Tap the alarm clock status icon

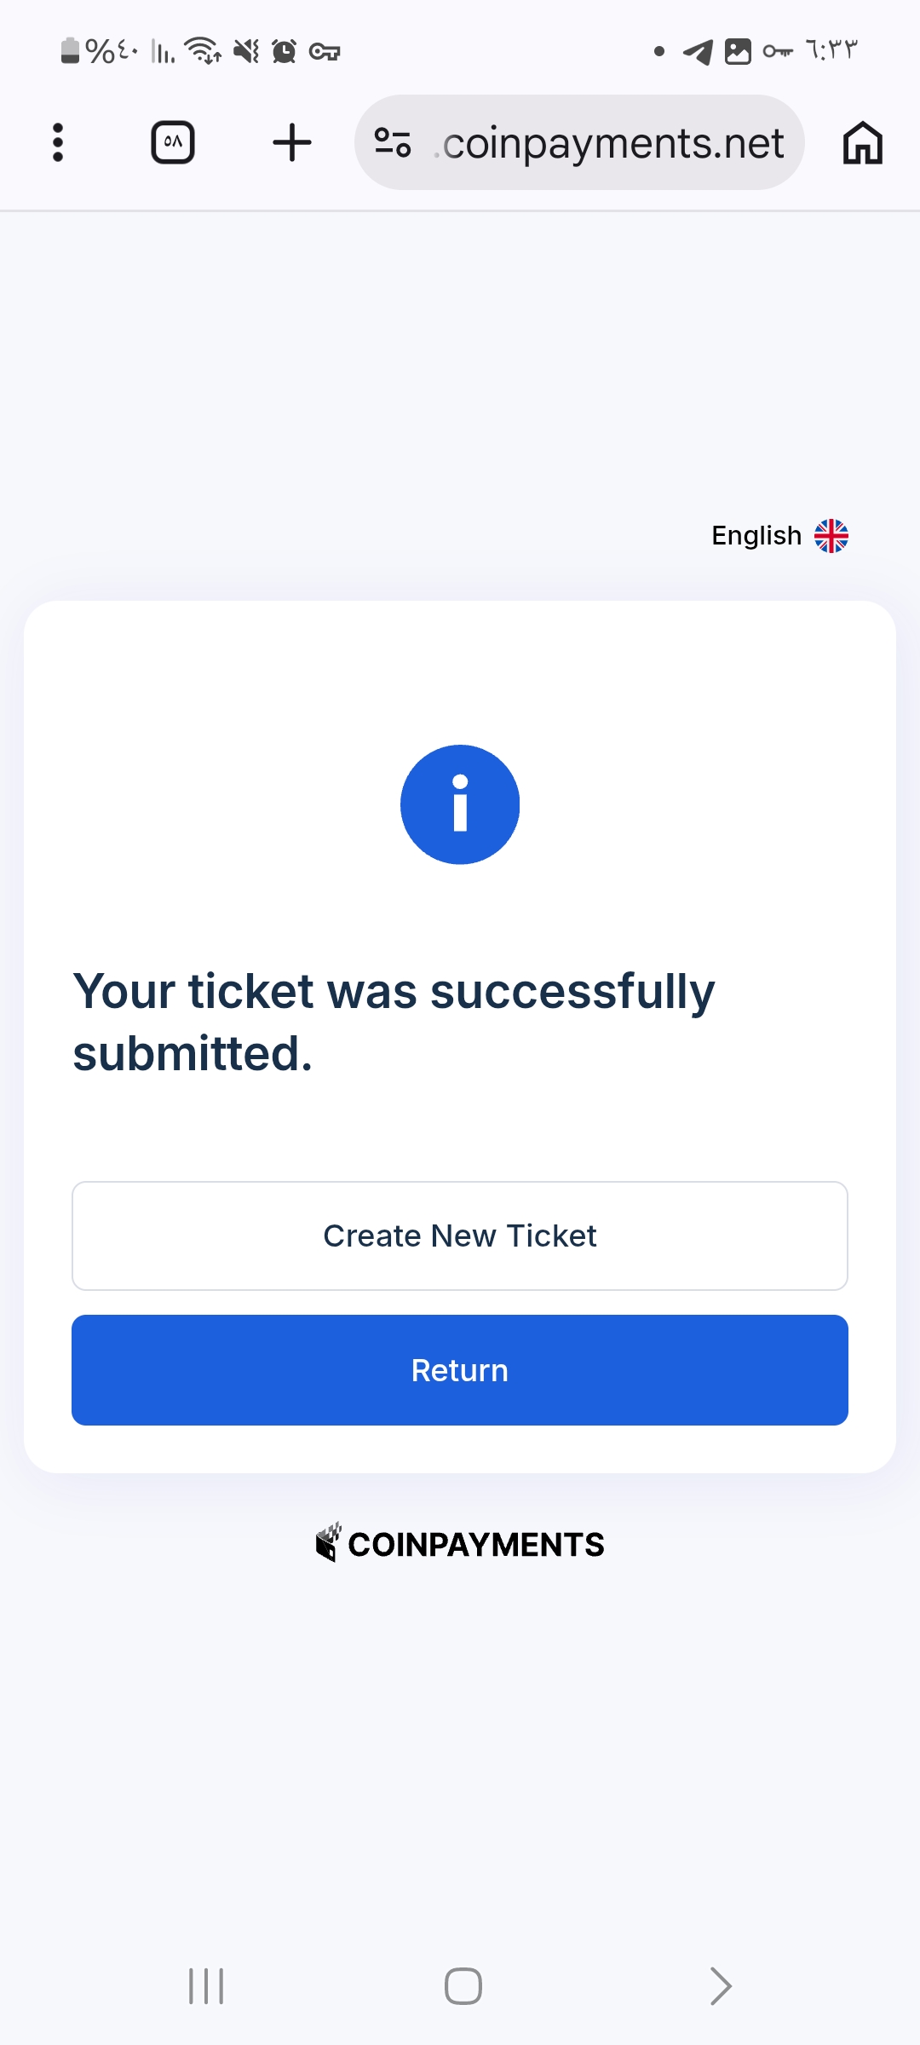point(285,51)
